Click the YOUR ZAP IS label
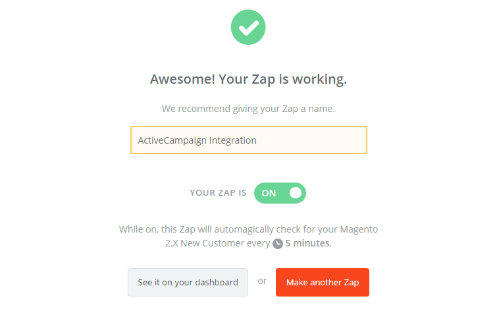497x313 pixels. 218,193
